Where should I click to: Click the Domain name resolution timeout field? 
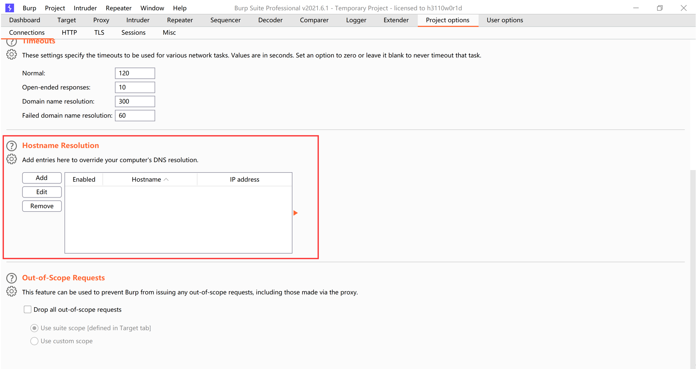coord(135,101)
